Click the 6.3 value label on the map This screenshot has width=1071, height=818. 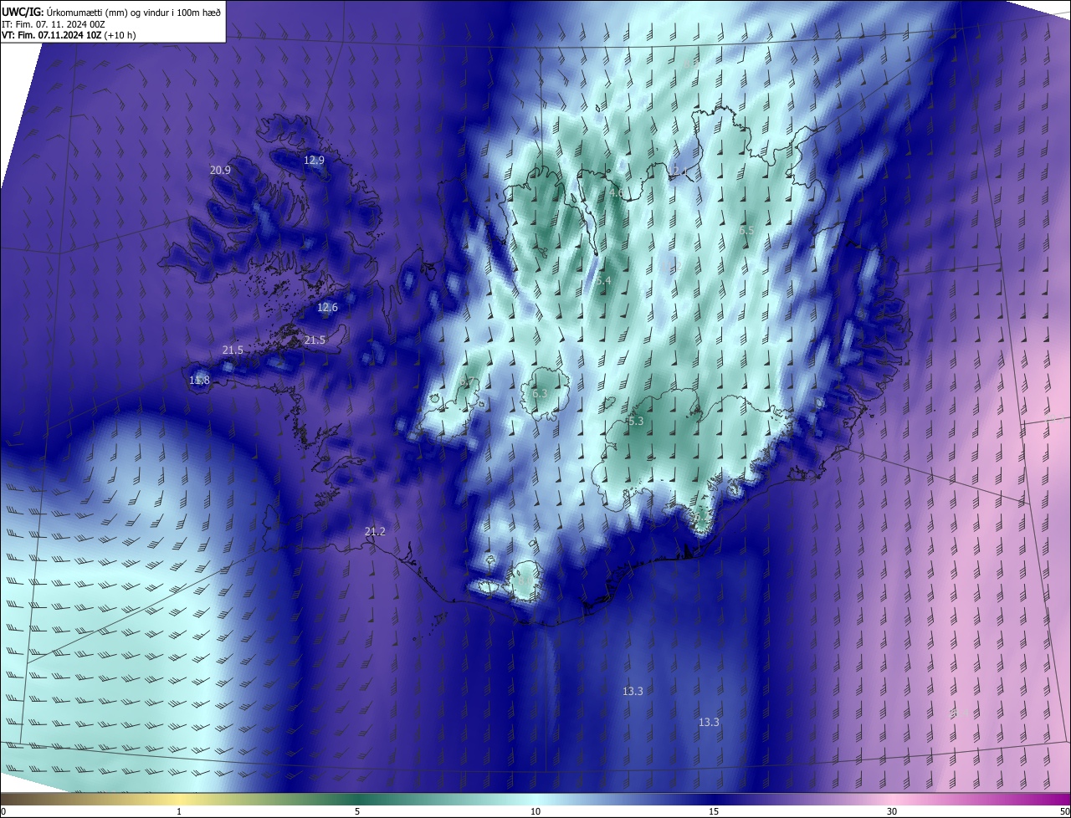click(540, 393)
